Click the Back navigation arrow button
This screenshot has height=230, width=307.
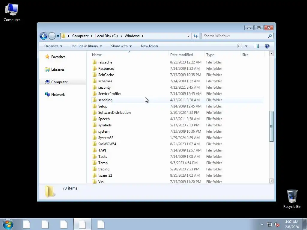pyautogui.click(x=43, y=36)
